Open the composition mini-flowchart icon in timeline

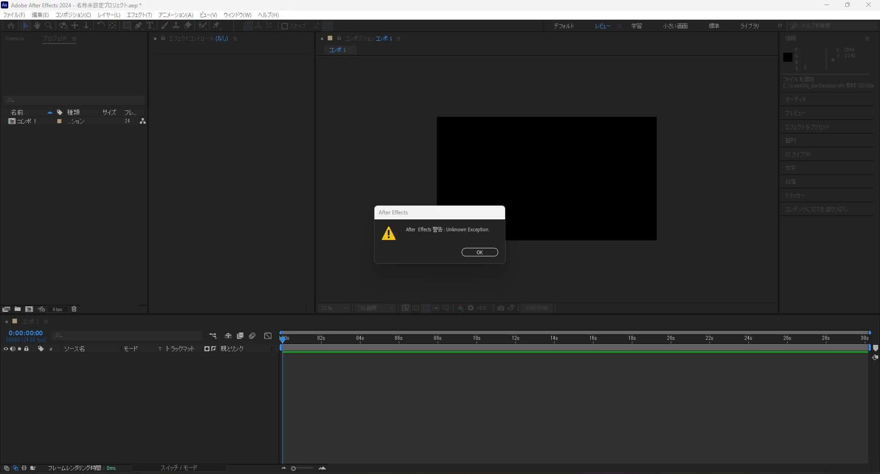(x=213, y=336)
